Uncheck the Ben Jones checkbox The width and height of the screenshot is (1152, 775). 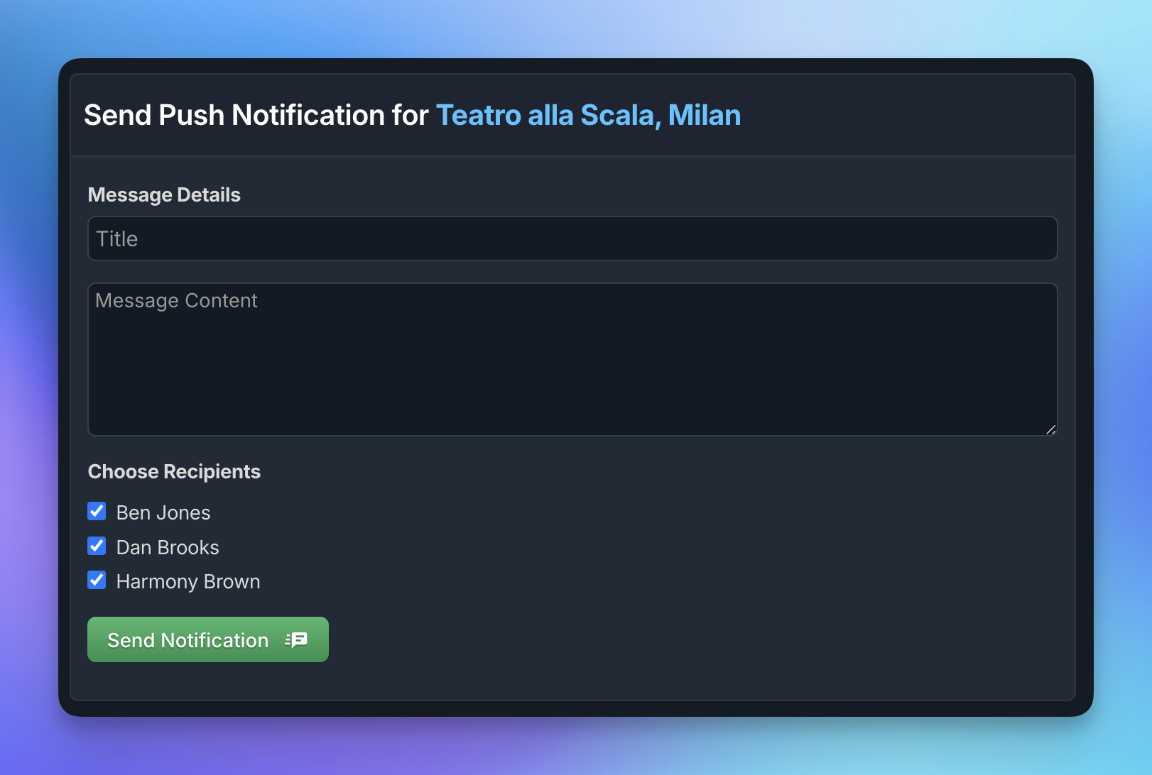97,511
